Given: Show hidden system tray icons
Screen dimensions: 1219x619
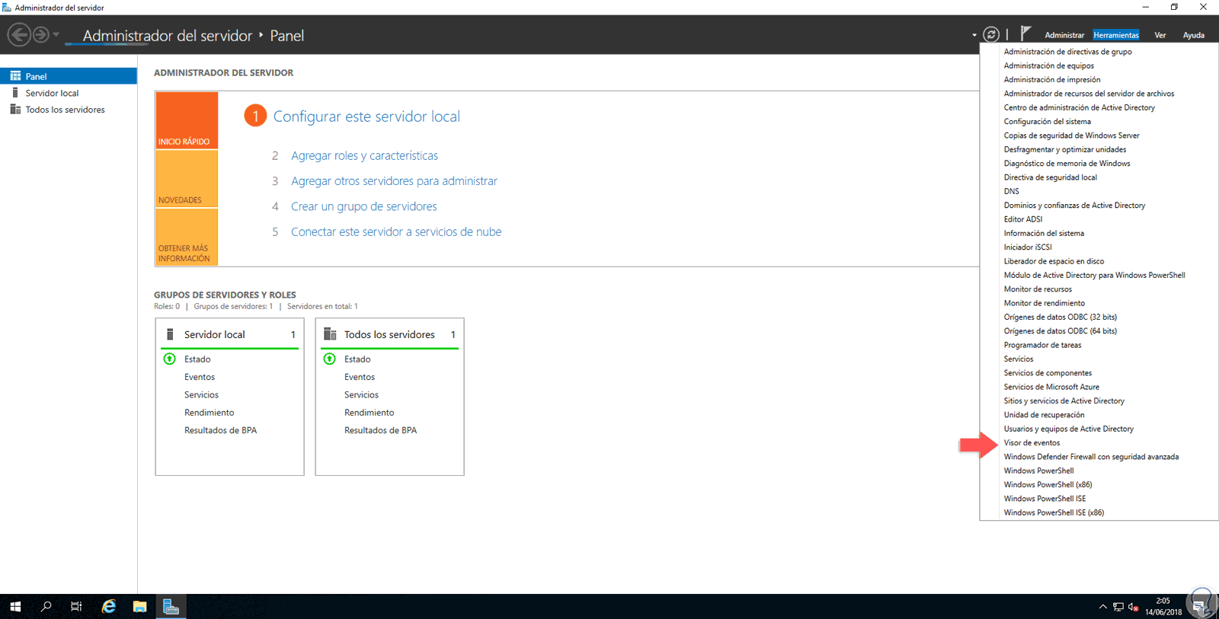Looking at the screenshot, I should coord(1102,607).
